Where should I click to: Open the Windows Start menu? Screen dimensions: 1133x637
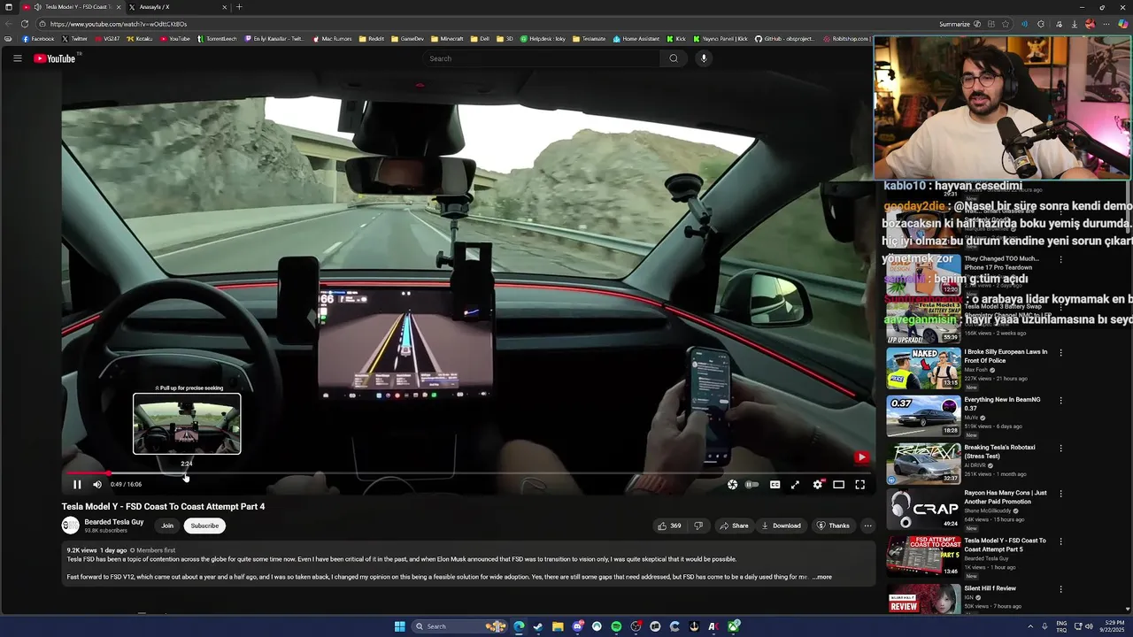coord(399,626)
